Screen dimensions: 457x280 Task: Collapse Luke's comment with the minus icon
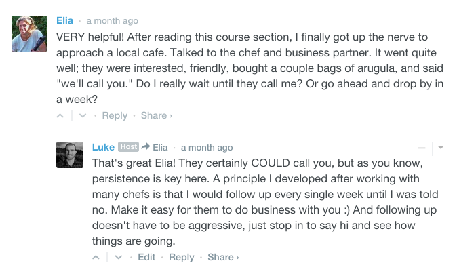[422, 147]
